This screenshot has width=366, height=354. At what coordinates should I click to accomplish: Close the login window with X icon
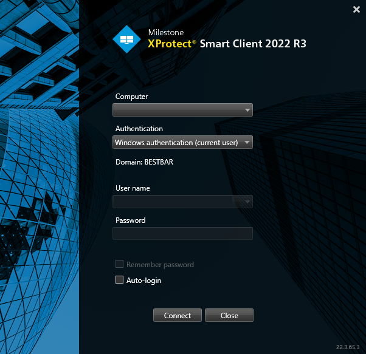356,9
